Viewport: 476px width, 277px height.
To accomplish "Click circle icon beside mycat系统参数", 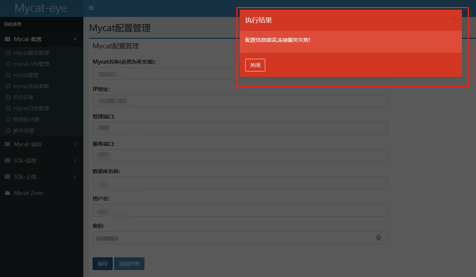I will pyautogui.click(x=8, y=86).
